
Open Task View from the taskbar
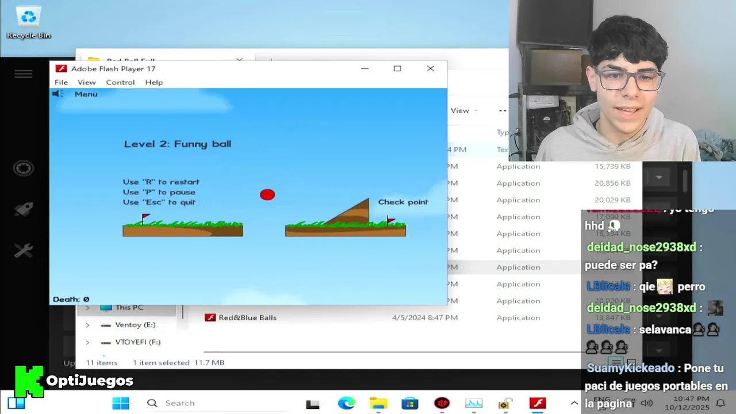tap(313, 404)
